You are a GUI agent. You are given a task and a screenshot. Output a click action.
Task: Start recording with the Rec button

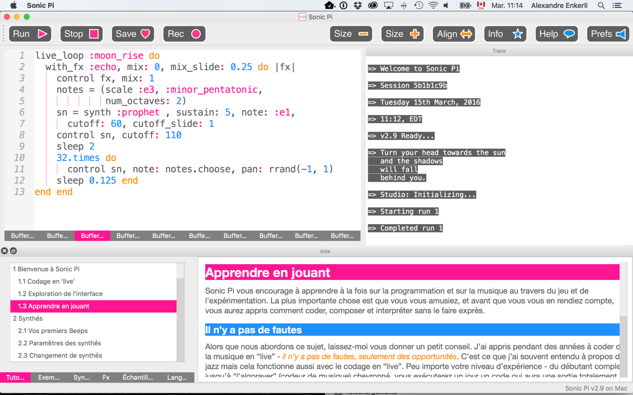(x=184, y=34)
